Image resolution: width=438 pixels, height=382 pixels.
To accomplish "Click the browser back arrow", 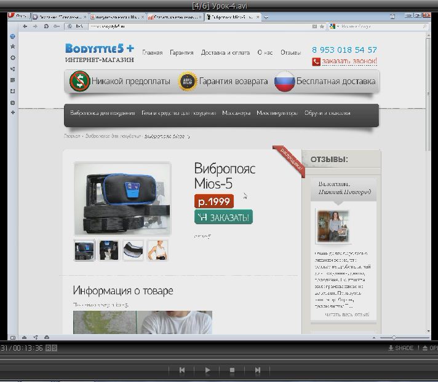I will coord(25,26).
